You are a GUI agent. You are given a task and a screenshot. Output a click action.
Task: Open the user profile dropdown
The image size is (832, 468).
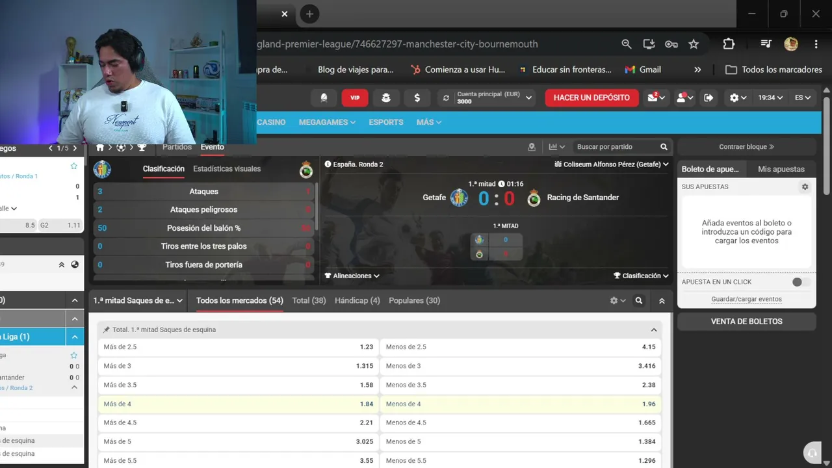point(685,97)
